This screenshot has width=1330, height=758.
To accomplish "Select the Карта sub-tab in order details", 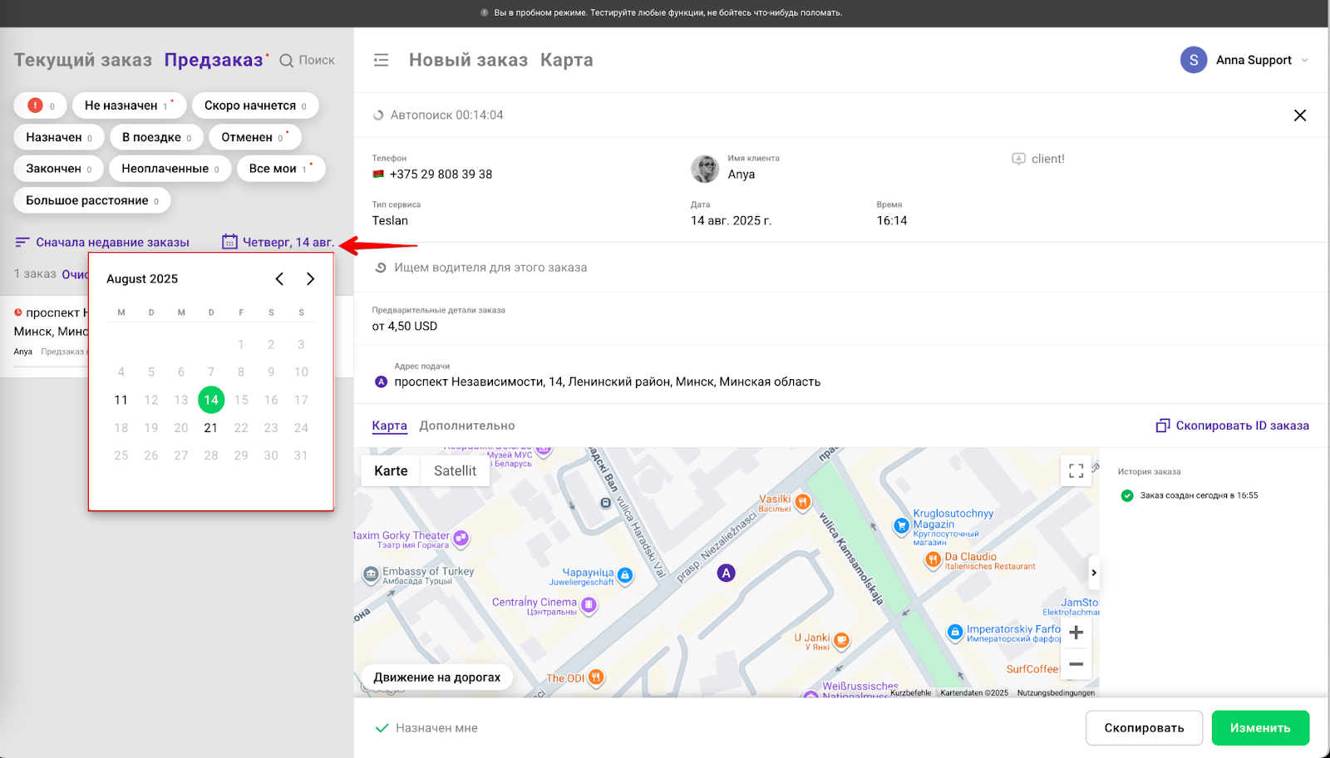I will (x=390, y=426).
